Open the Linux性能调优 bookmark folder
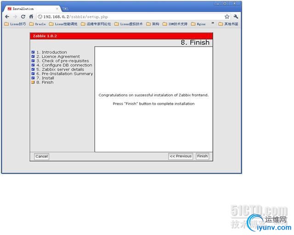Viewport: 294px width, 235px height. [x=63, y=24]
